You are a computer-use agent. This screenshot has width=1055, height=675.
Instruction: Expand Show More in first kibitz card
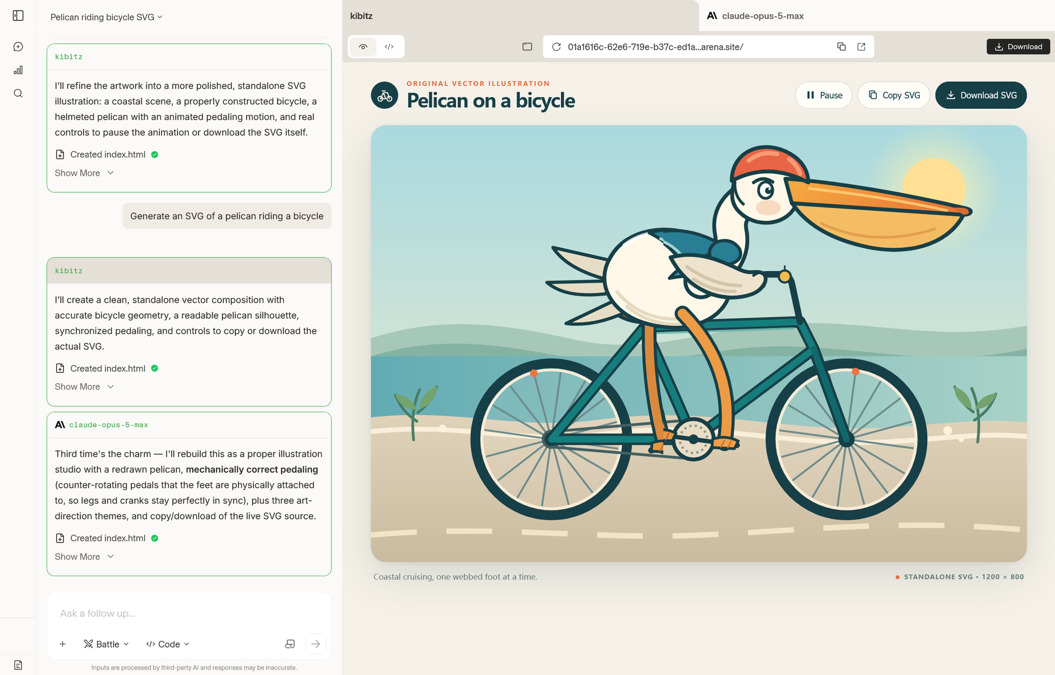click(x=84, y=173)
